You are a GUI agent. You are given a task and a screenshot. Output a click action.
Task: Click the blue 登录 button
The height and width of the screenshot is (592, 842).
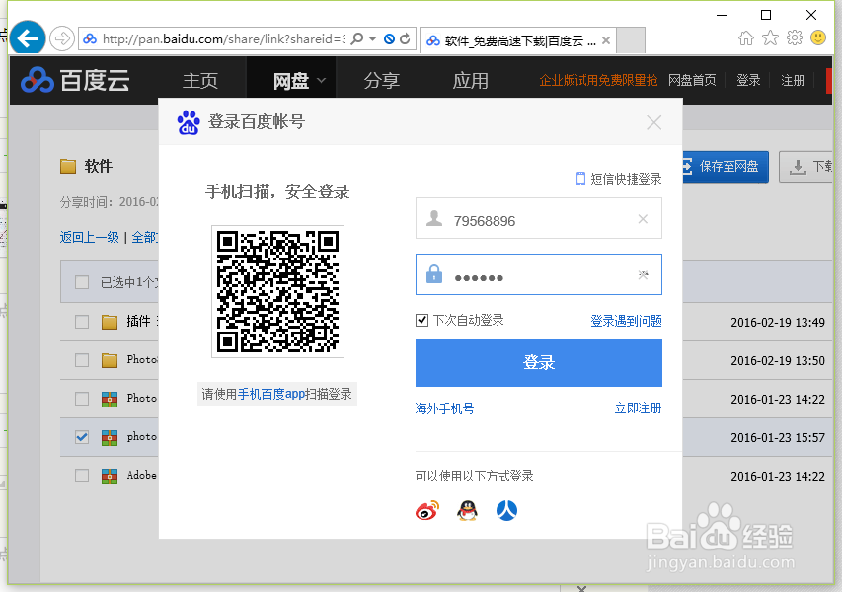[539, 363]
